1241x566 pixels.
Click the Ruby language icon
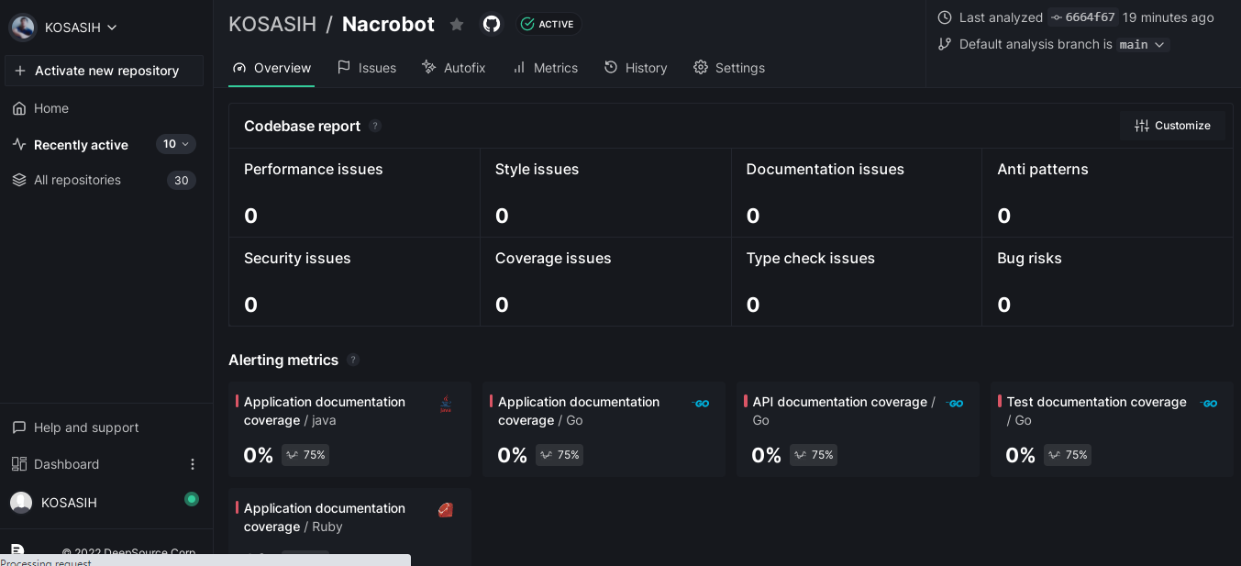[446, 510]
